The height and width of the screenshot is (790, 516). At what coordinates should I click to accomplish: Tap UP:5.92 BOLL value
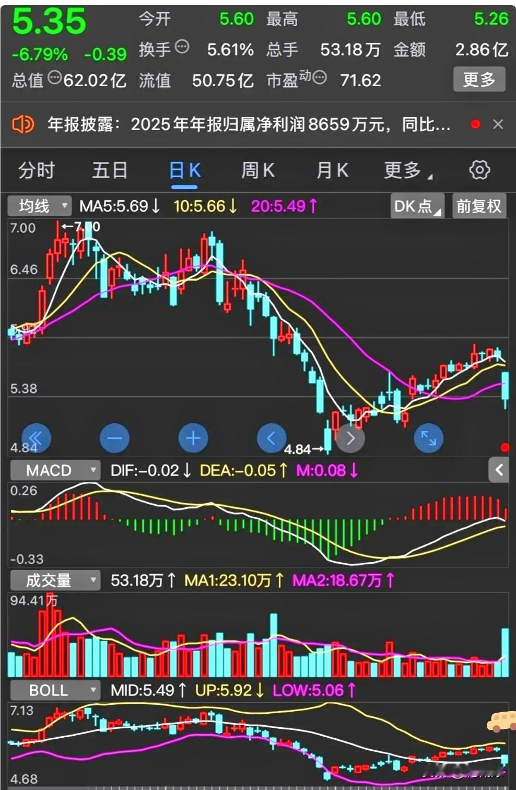(230, 690)
